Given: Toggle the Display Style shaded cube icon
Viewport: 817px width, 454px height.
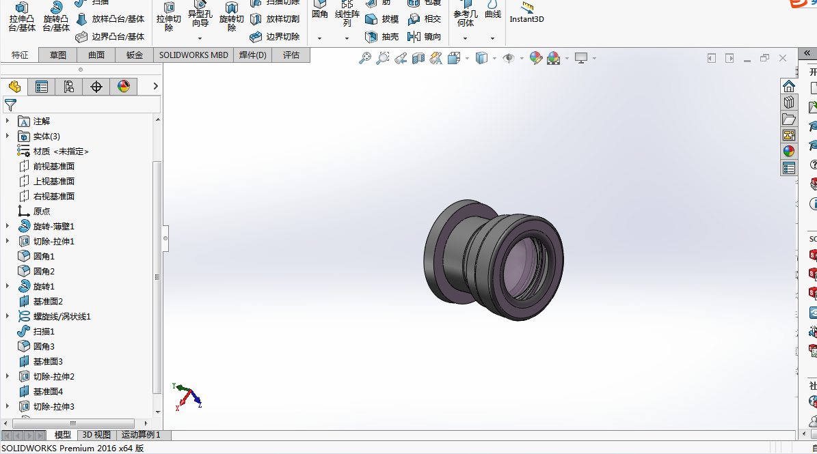Looking at the screenshot, I should pyautogui.click(x=481, y=58).
